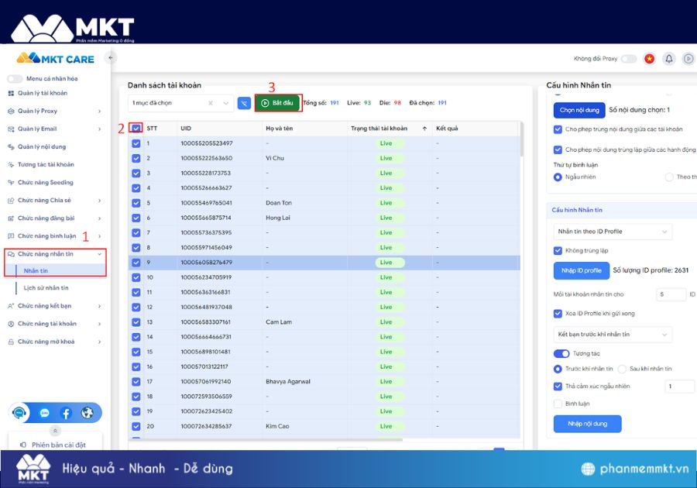The width and height of the screenshot is (697, 488).
Task: Collapse the sidebar with arrow icon
Action: 110,58
